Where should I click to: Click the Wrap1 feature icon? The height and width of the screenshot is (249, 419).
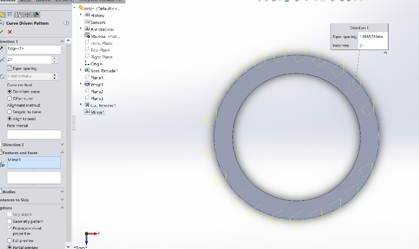[87, 84]
